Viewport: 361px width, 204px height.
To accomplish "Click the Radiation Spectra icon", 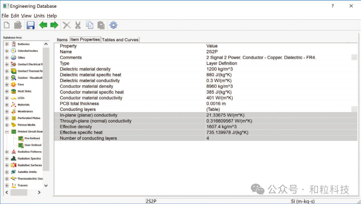I will click(14, 158).
